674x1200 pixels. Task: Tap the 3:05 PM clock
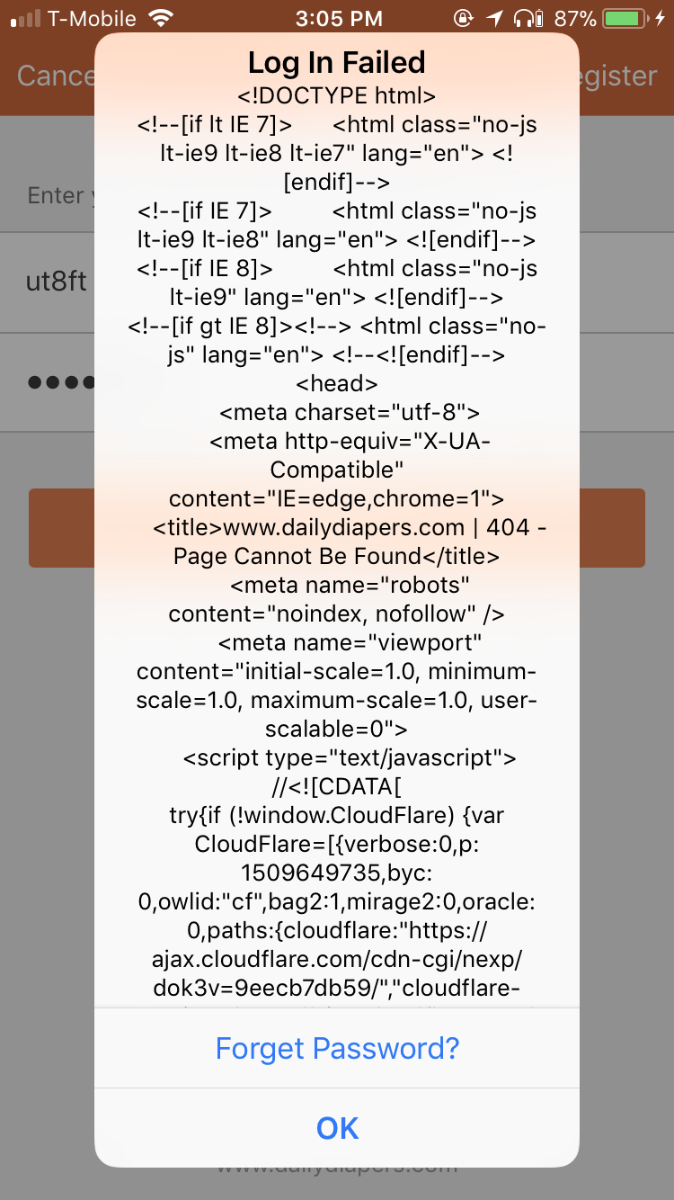tap(338, 18)
